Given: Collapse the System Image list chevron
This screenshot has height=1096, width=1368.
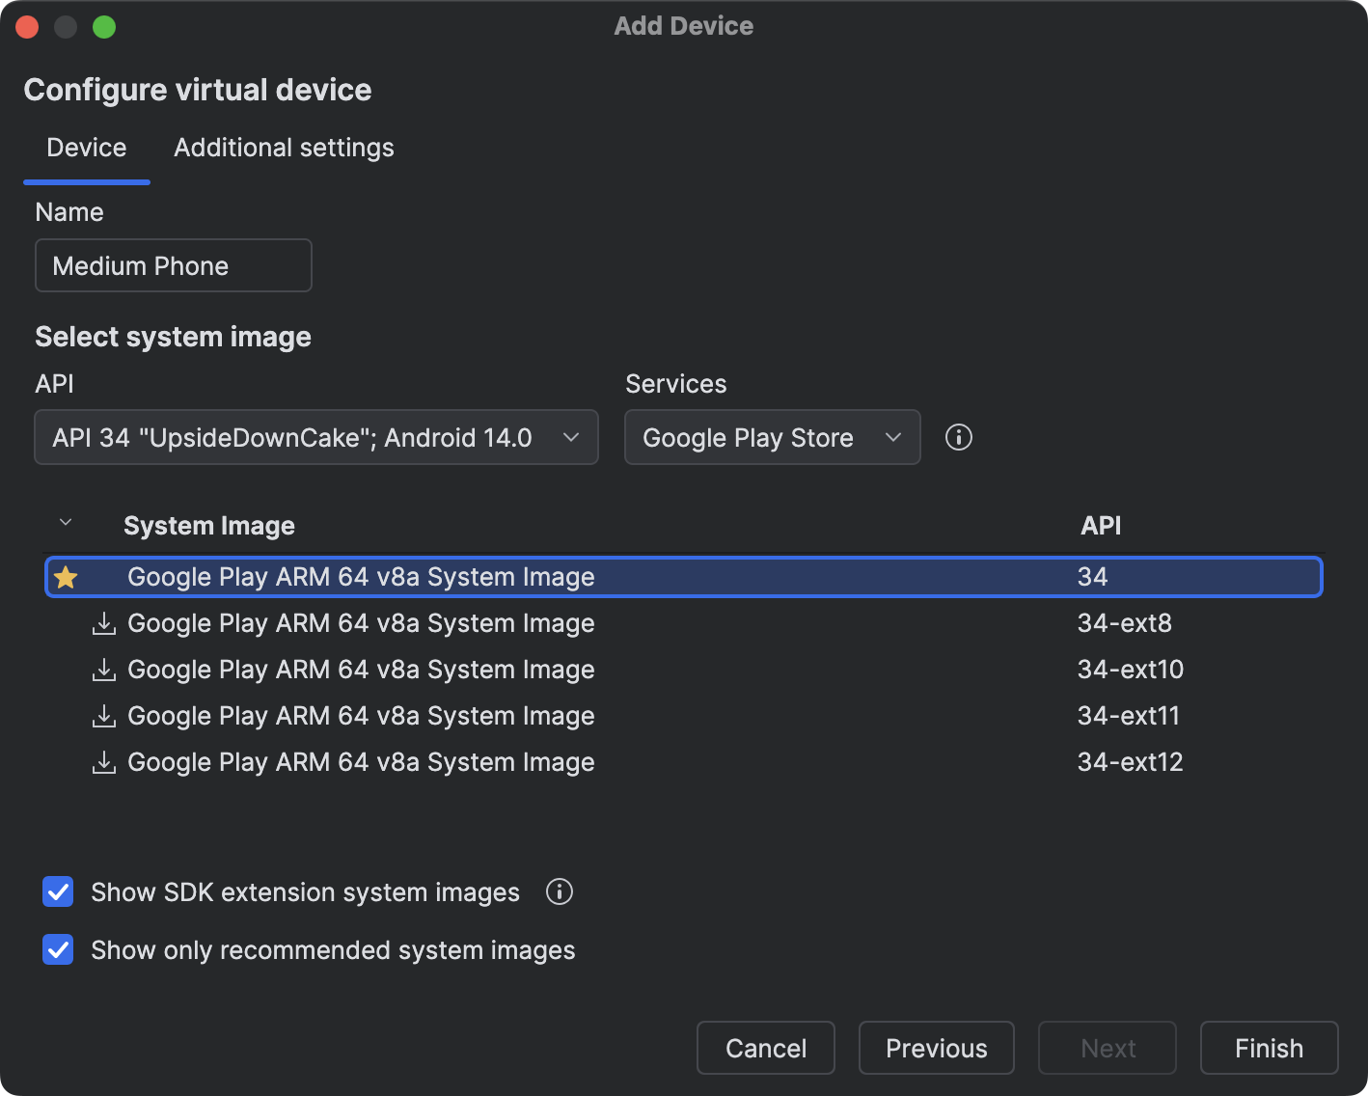Looking at the screenshot, I should (x=66, y=523).
